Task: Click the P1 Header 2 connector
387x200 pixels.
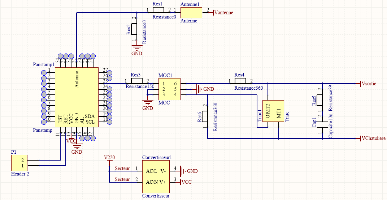Action: coord(19,163)
